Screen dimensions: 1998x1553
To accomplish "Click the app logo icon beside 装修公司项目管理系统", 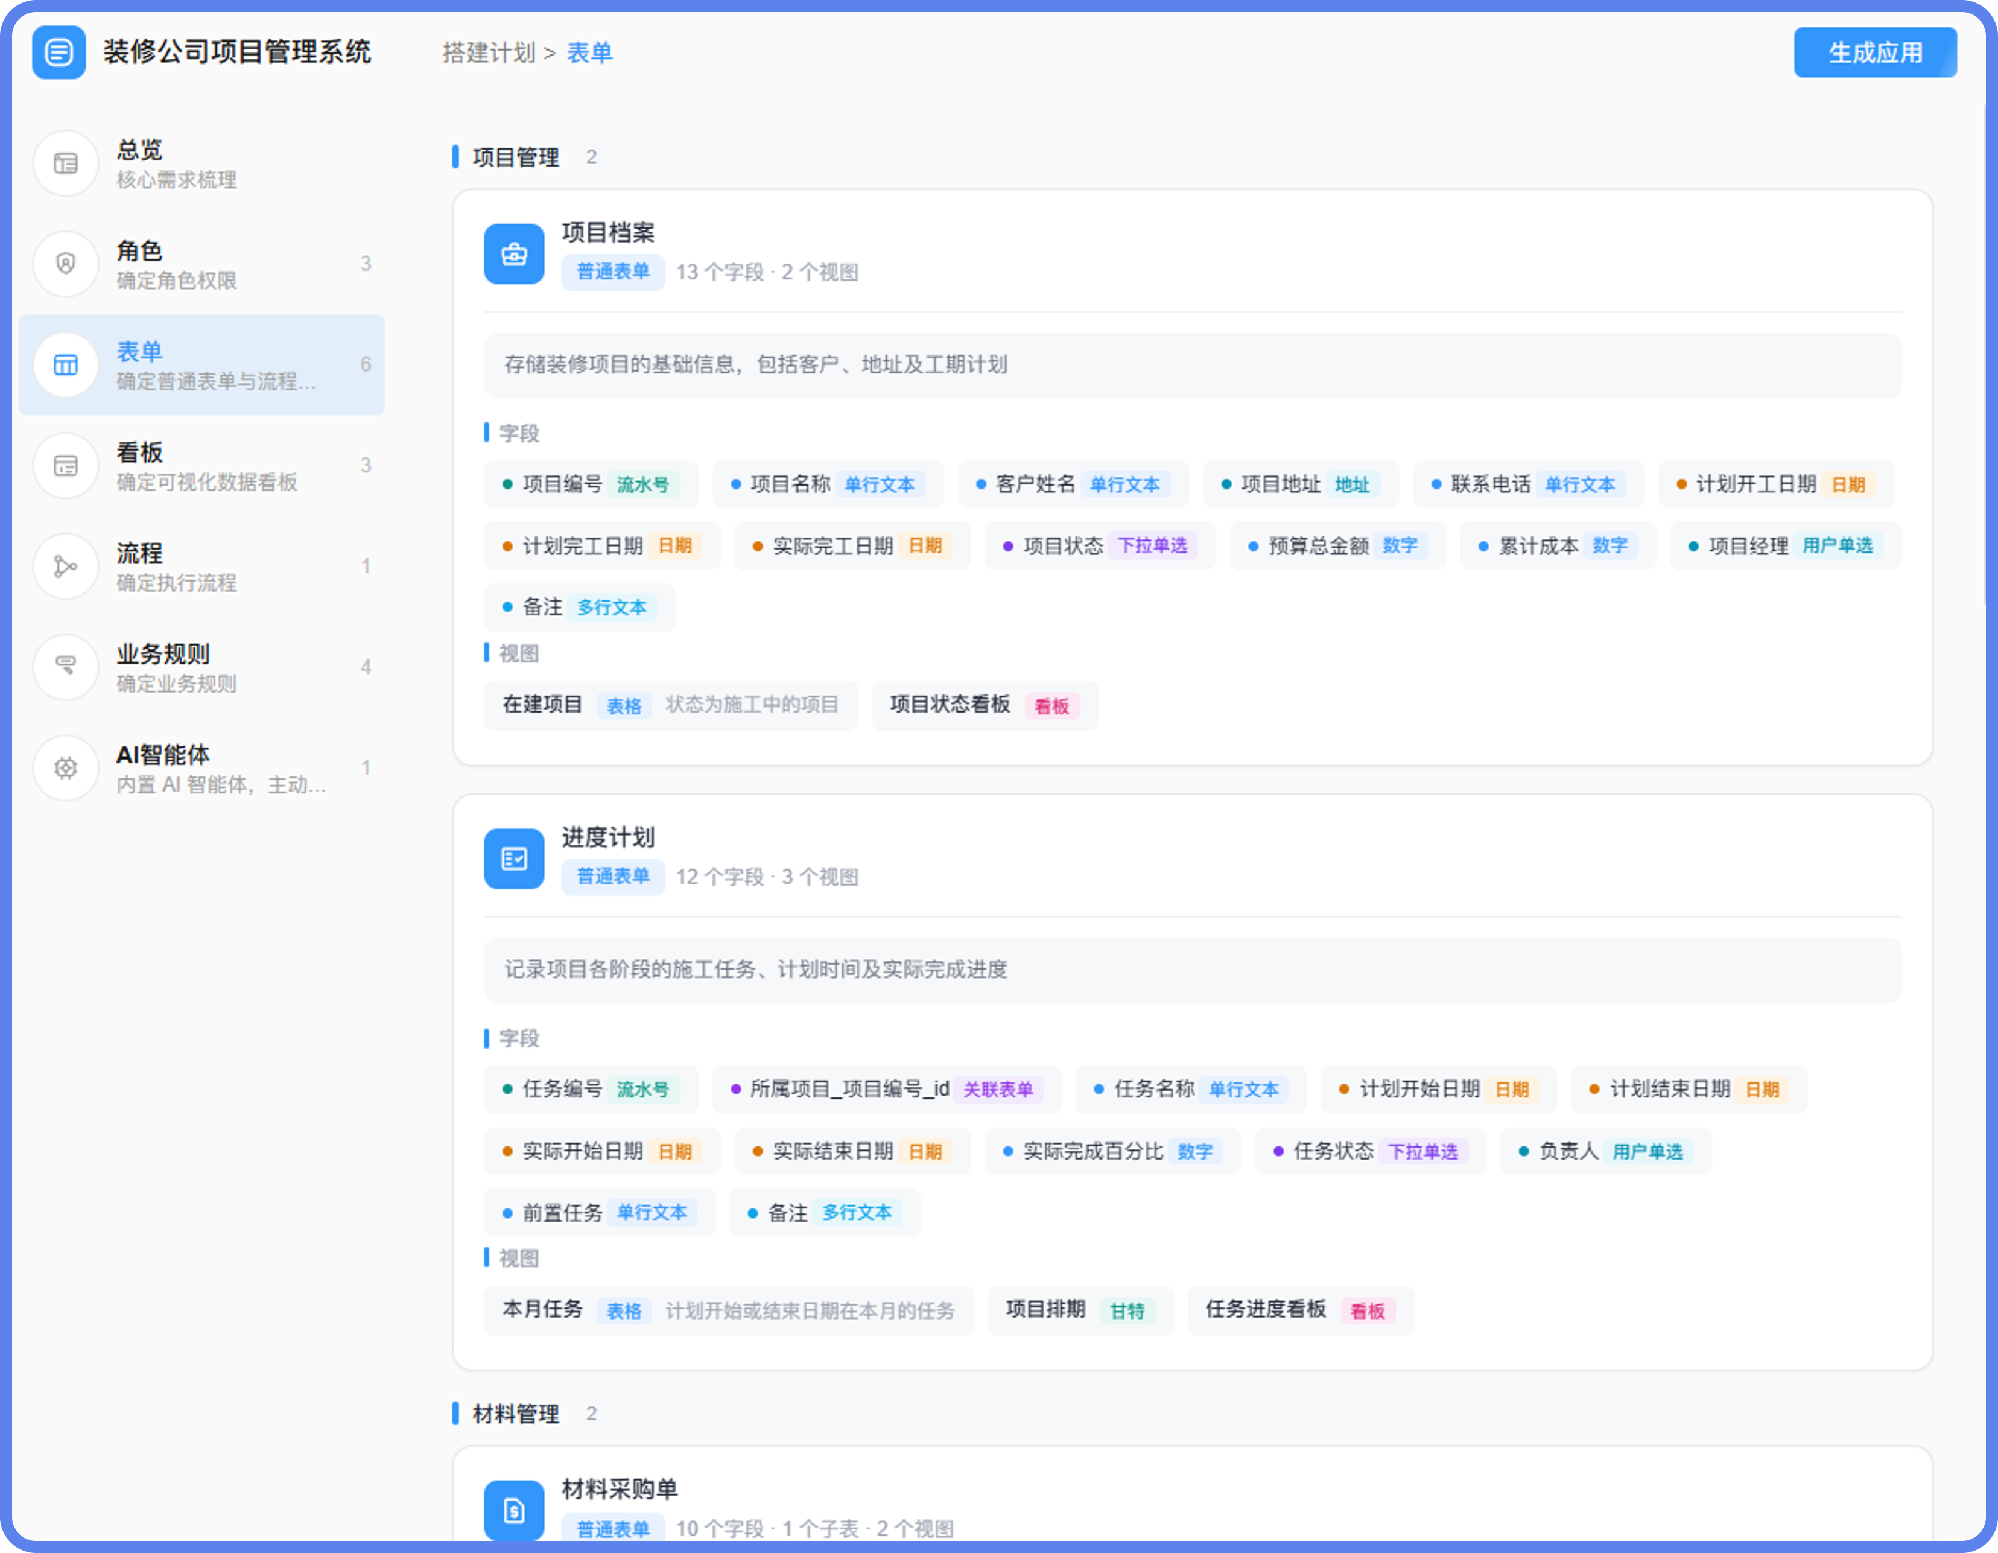I will pos(59,52).
